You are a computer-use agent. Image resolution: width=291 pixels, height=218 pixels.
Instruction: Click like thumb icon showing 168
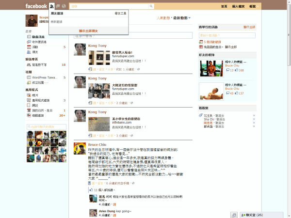237,70
